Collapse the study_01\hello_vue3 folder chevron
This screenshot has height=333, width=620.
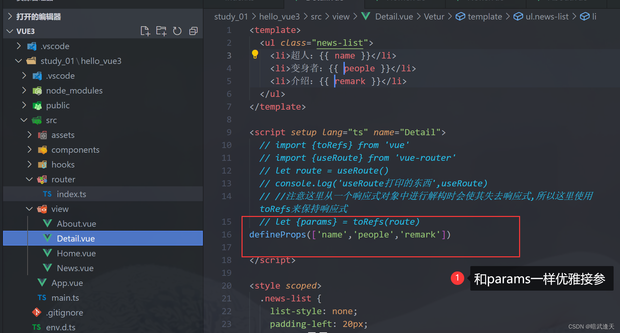click(19, 61)
